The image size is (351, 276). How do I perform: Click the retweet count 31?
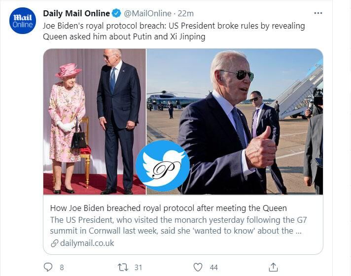(x=138, y=267)
